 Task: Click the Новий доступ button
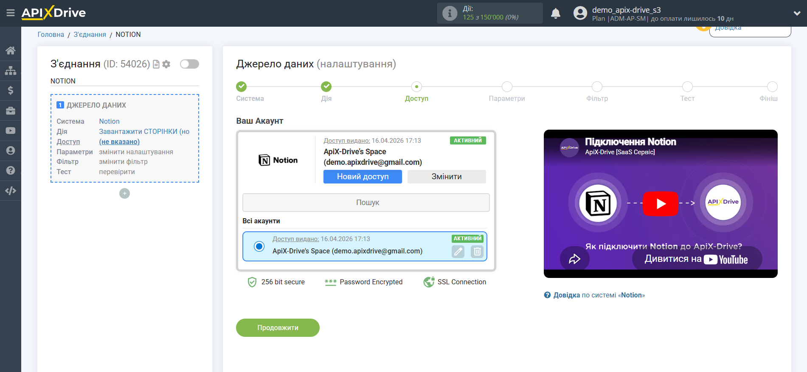tap(363, 177)
